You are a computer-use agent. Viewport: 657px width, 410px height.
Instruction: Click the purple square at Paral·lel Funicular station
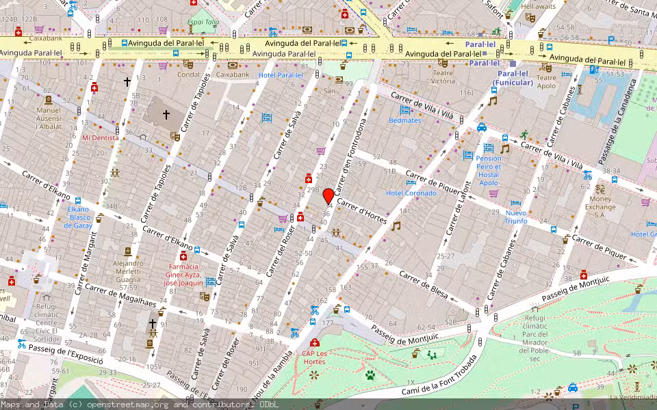click(x=513, y=64)
